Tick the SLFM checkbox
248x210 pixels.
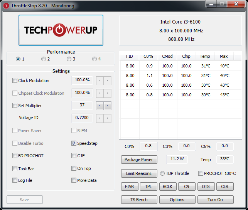click(74, 131)
